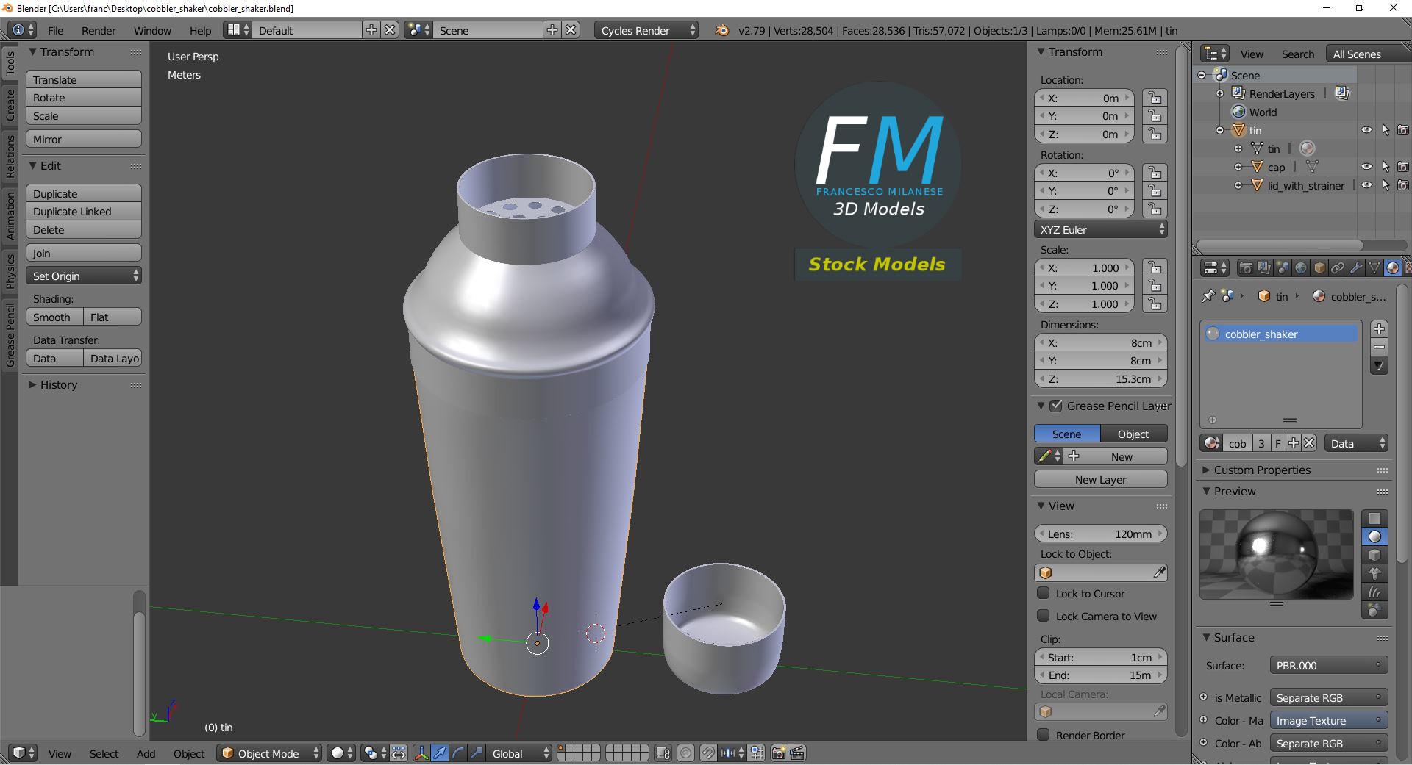Click the pin icon in the properties context

coord(1208,296)
